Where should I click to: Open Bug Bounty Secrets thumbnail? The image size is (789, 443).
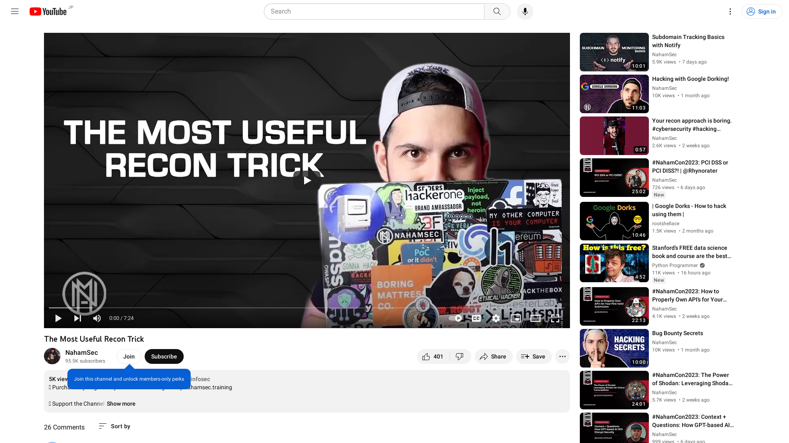click(x=614, y=348)
